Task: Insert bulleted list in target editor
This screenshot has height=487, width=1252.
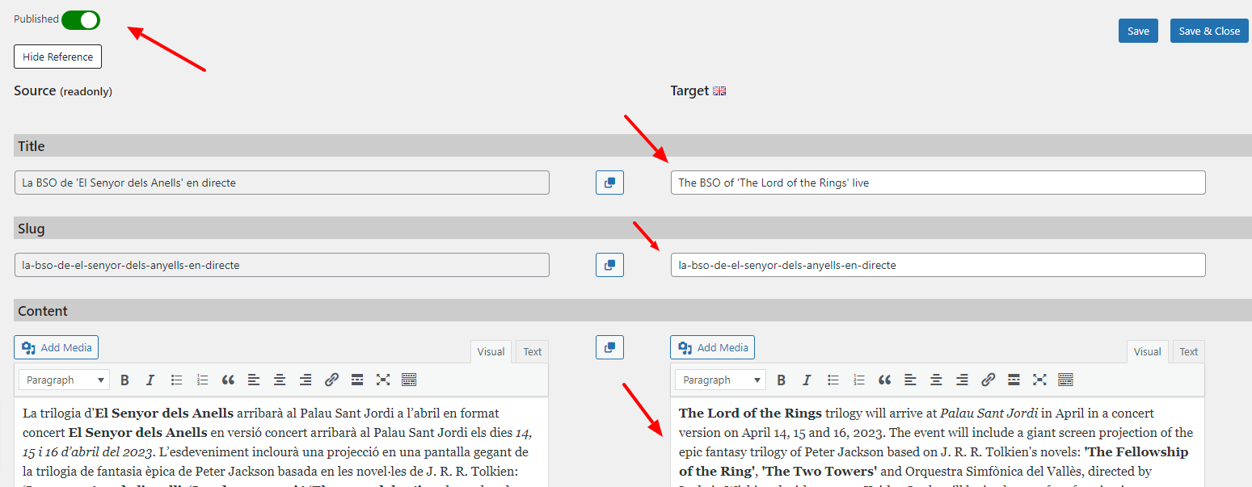Action: (833, 380)
